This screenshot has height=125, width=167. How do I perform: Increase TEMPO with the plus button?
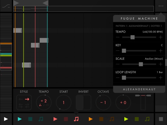161,37
